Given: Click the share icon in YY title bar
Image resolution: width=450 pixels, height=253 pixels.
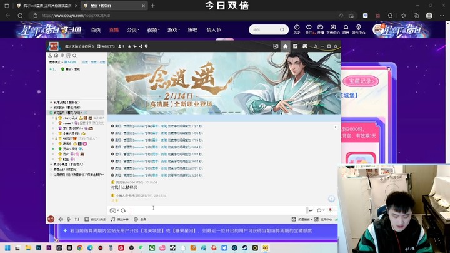Looking at the screenshot, I should click(x=141, y=46).
